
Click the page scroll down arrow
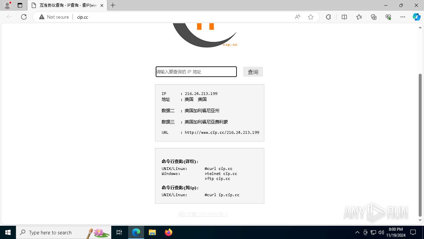[x=420, y=220]
